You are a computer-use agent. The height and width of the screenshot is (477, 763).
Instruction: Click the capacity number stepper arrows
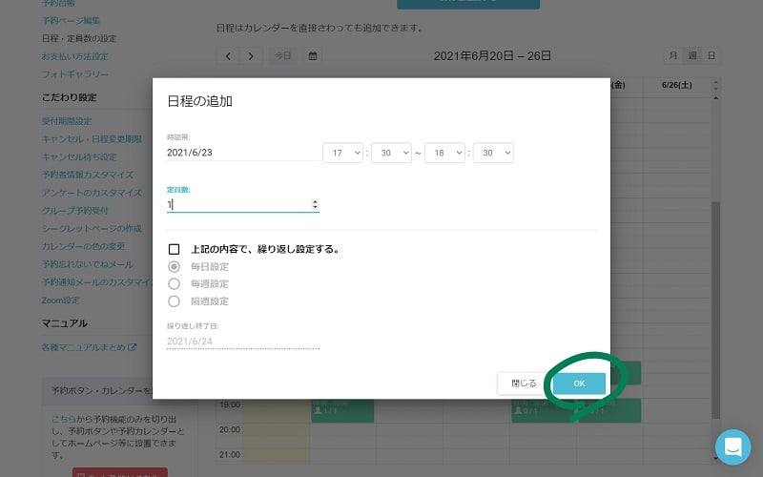pyautogui.click(x=315, y=204)
